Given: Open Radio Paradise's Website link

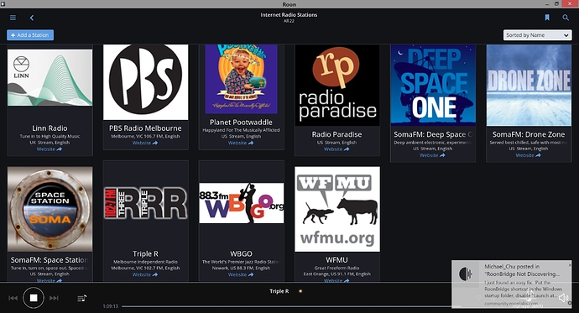Looking at the screenshot, I should click(336, 149).
